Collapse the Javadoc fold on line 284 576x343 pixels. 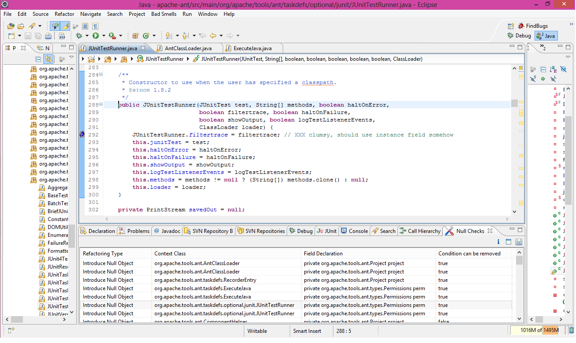[x=101, y=74]
